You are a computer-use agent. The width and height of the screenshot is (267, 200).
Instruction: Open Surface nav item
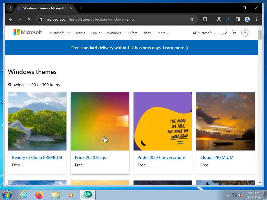click(132, 33)
